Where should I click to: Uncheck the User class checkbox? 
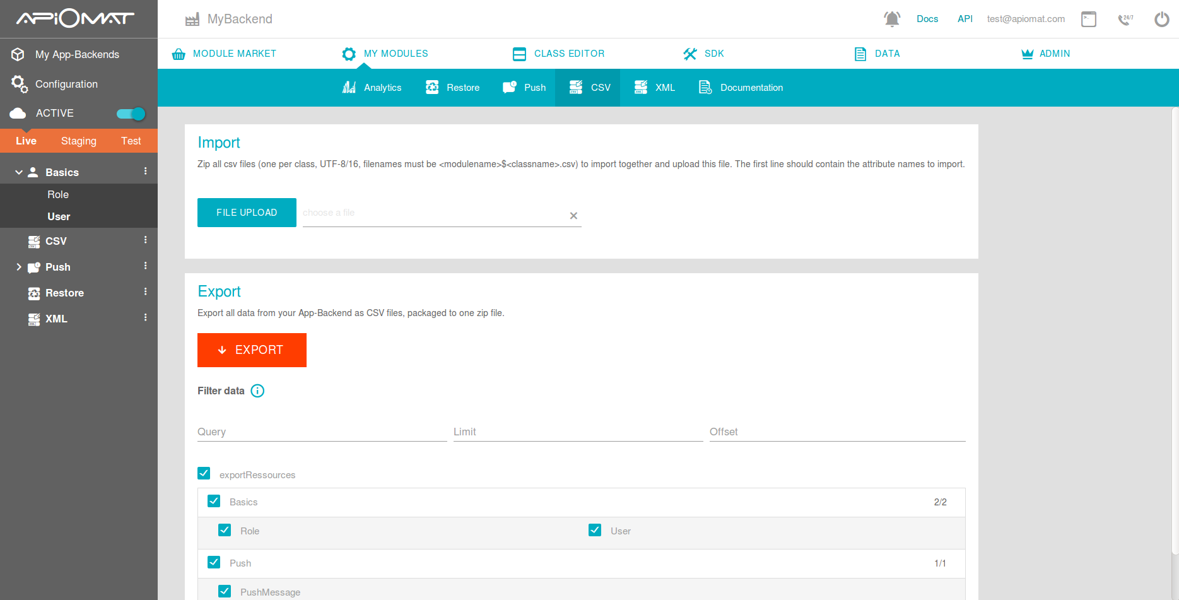click(x=595, y=530)
